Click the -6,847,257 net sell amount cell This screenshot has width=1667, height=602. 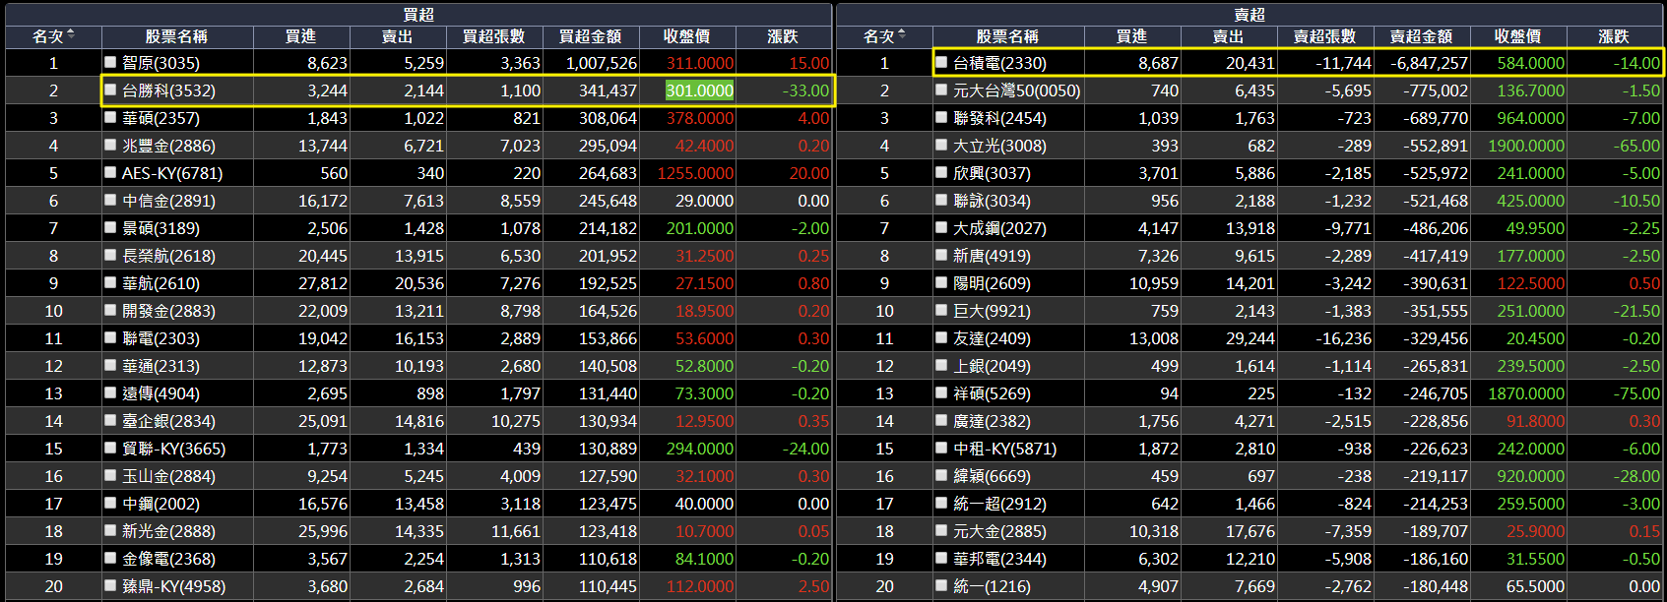(x=1429, y=63)
